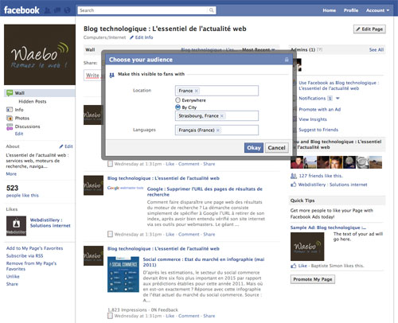Image resolution: width=398 pixels, height=323 pixels.
Task: Open the Social commerce article link
Action: pyautogui.click(x=204, y=262)
